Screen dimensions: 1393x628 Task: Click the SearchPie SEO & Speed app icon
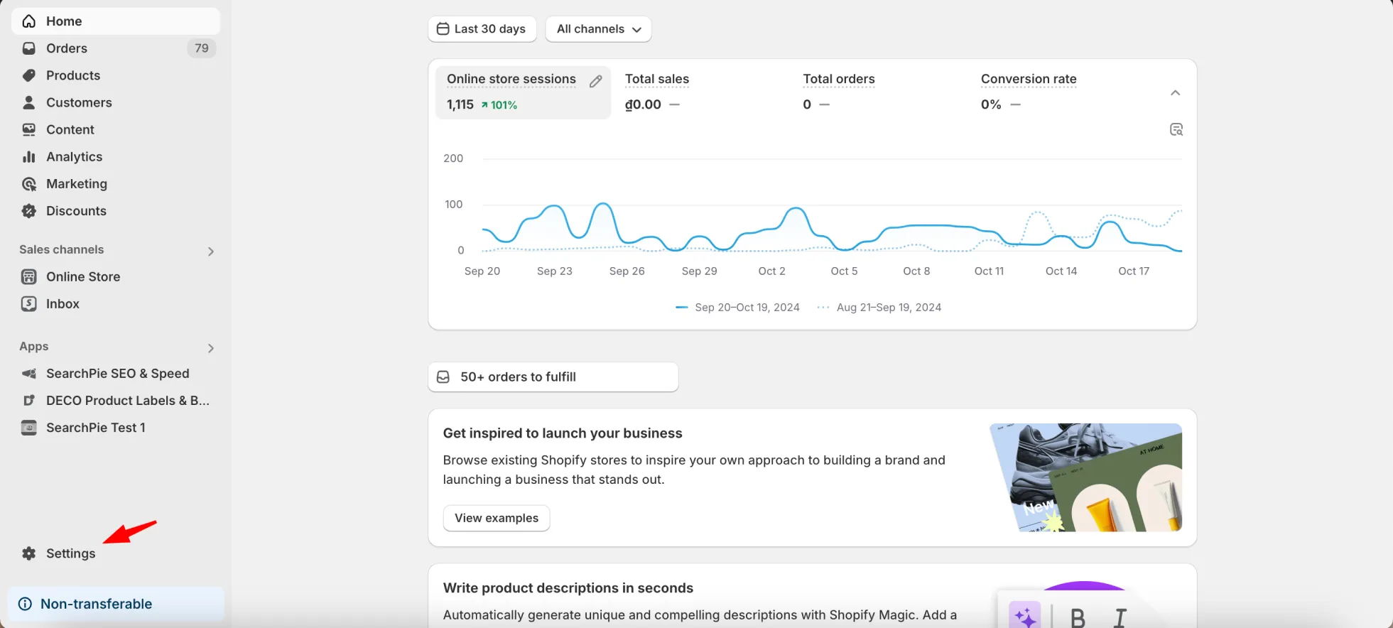pyautogui.click(x=29, y=374)
